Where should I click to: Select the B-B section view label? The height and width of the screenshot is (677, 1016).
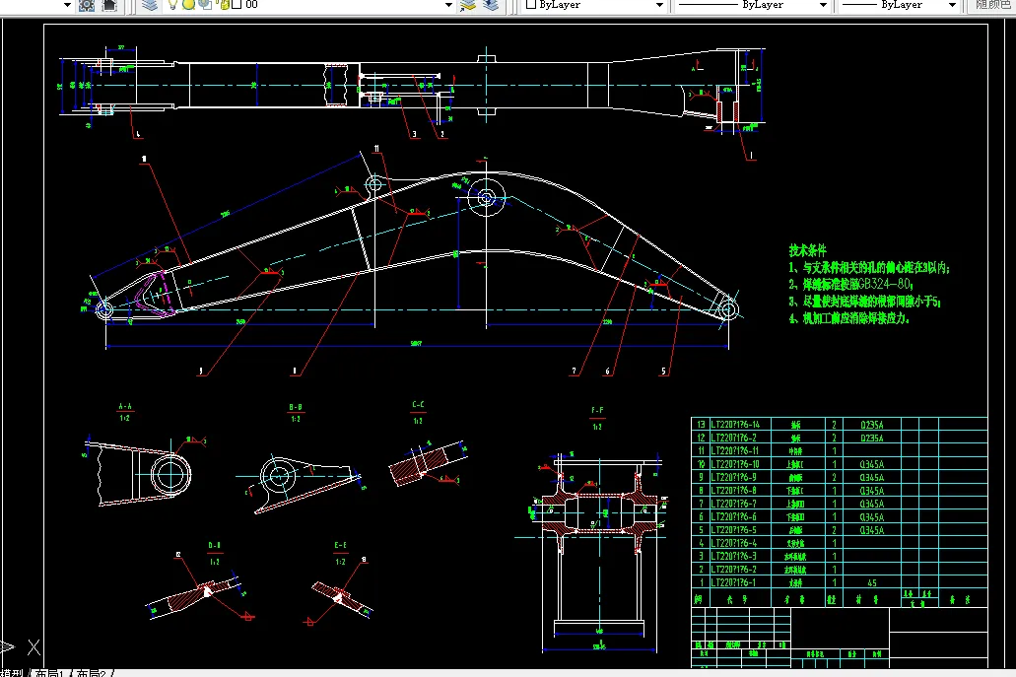coord(296,408)
